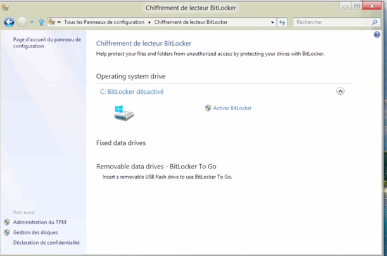Screen dimensions: 387x256
Task: Close the BitLocker window
Action: point(372,6)
